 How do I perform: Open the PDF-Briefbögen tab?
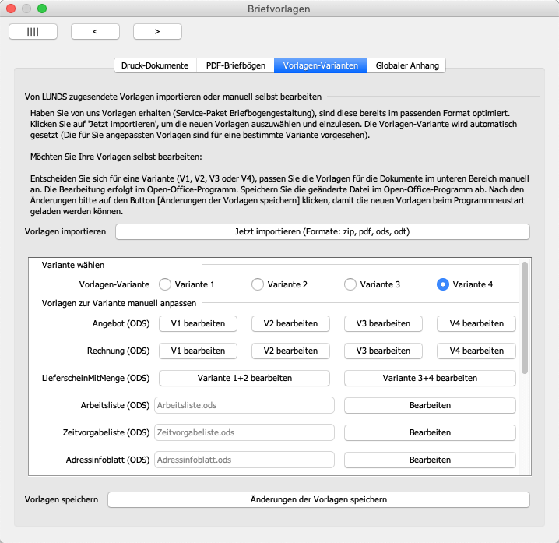(x=236, y=65)
